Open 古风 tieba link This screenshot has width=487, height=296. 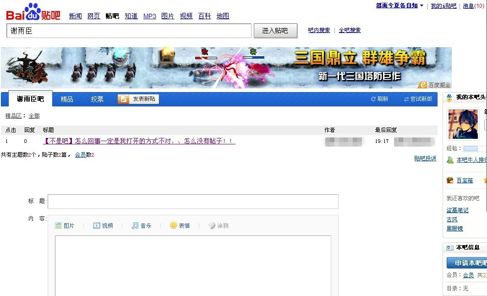pyautogui.click(x=452, y=219)
